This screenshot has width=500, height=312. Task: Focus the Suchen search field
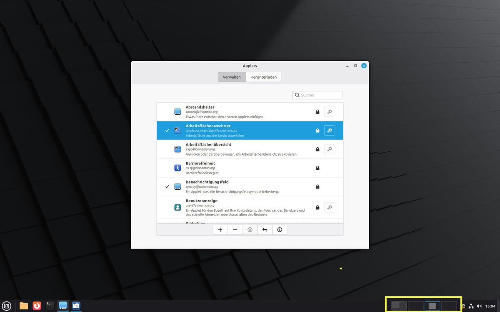pos(317,95)
